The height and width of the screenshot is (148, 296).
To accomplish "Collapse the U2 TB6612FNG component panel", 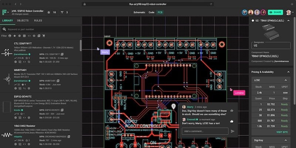I will (x=289, y=21).
